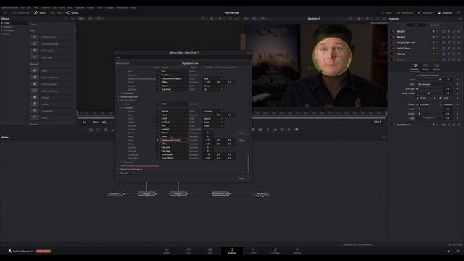Expand Templates category in Effects panel

pyautogui.click(x=2, y=30)
